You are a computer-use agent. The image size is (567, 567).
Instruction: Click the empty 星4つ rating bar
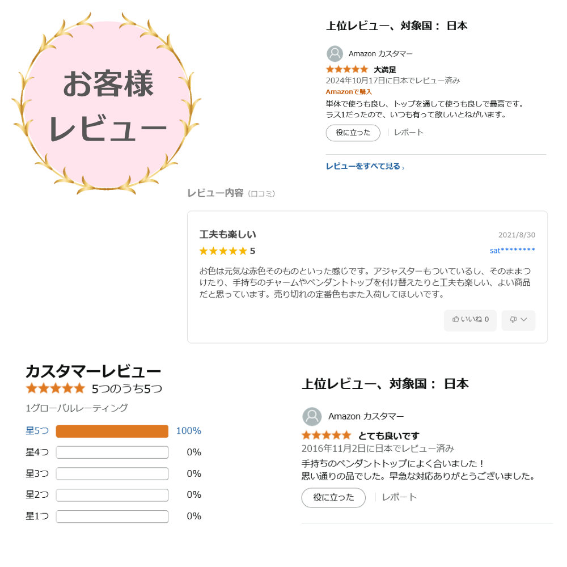click(112, 452)
